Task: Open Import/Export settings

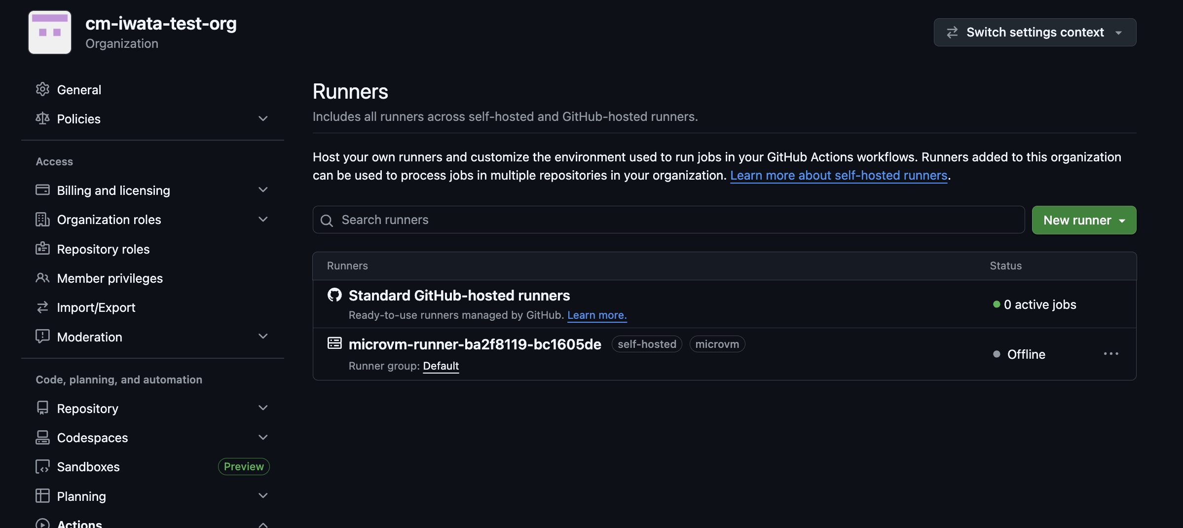Action: [96, 307]
